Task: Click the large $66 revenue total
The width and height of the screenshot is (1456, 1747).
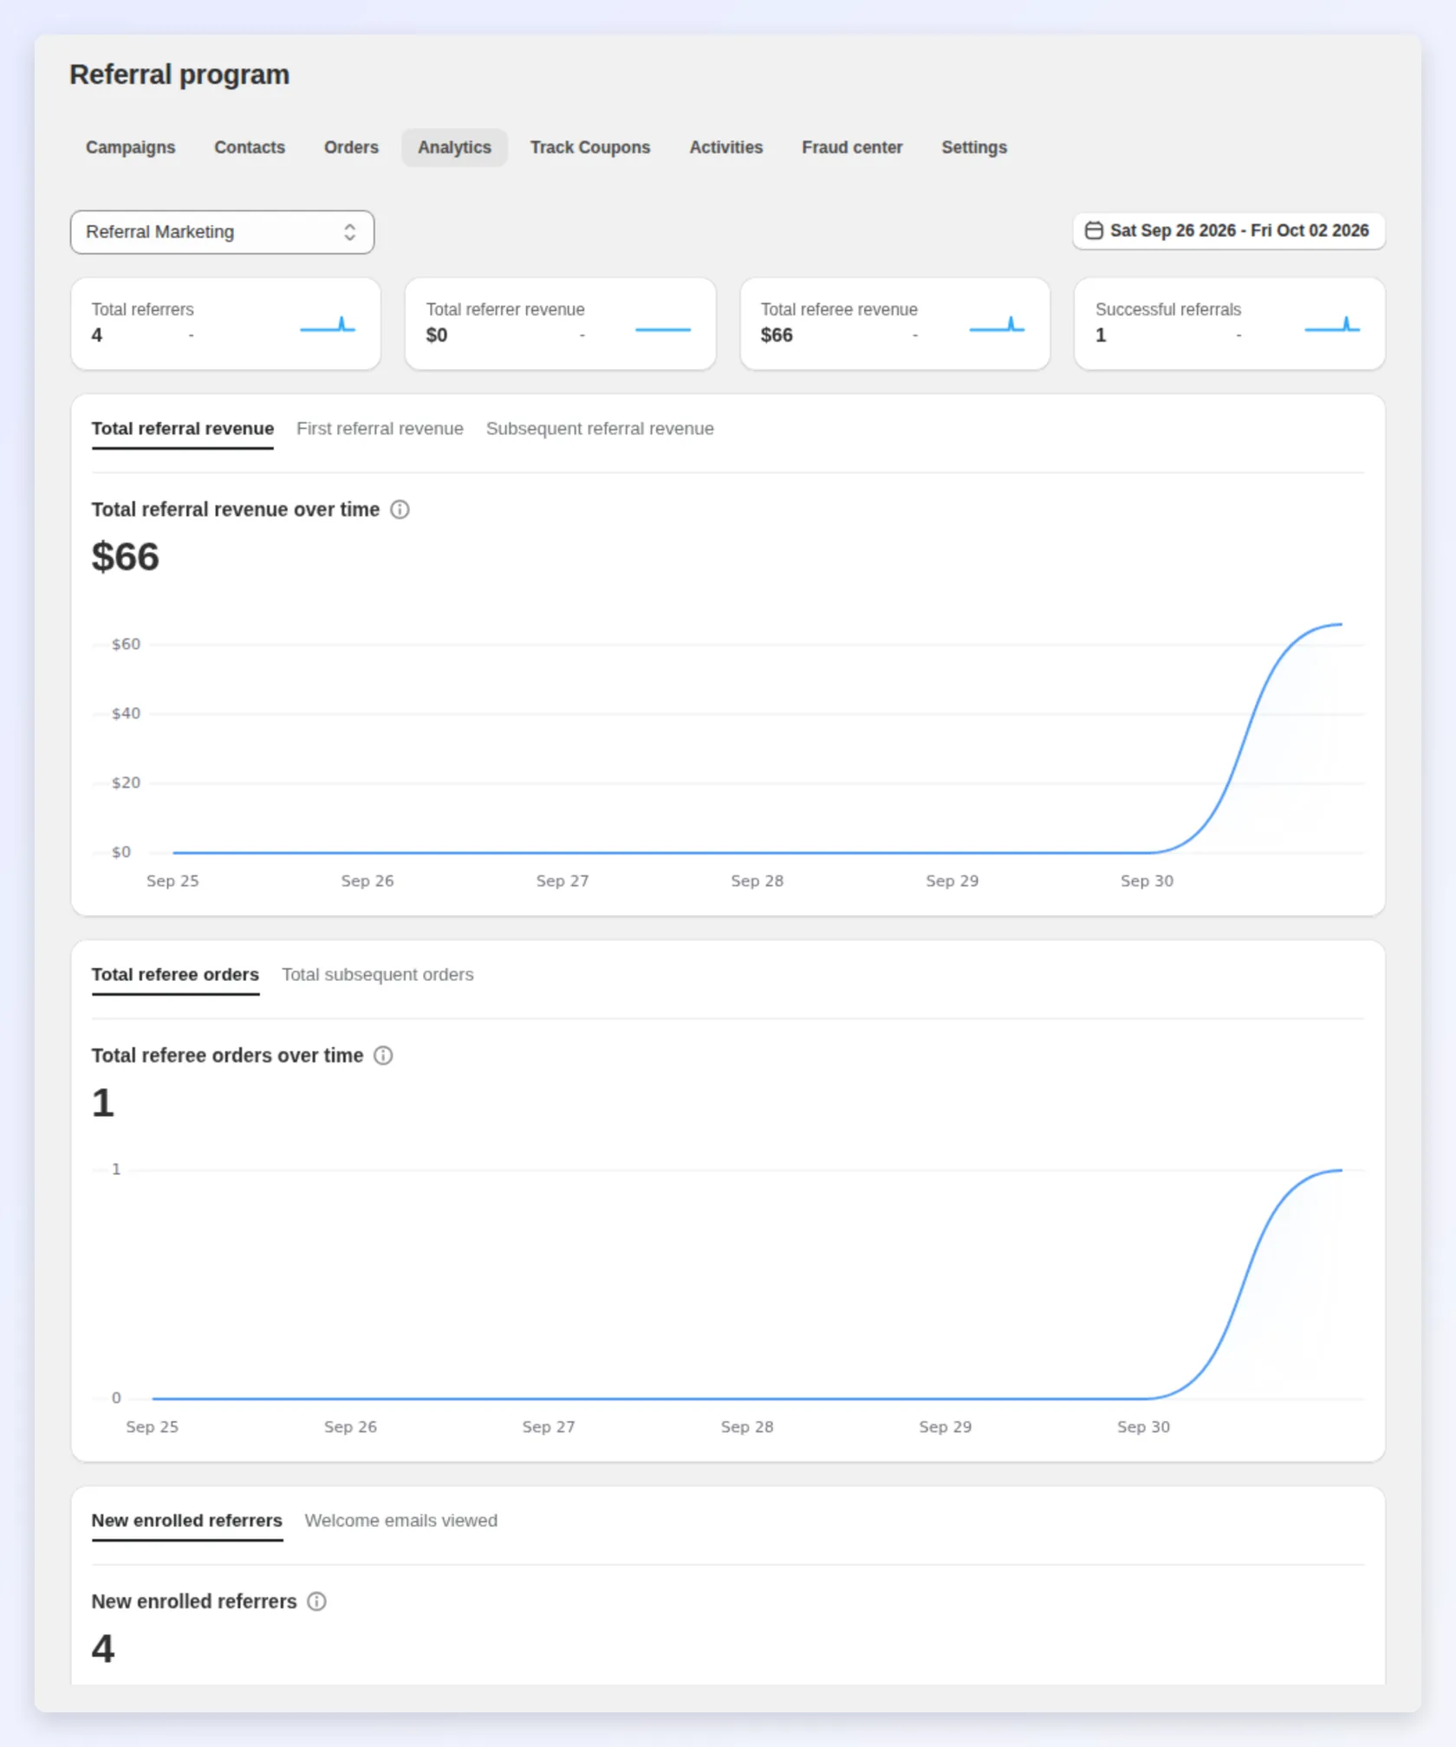Action: tap(126, 556)
